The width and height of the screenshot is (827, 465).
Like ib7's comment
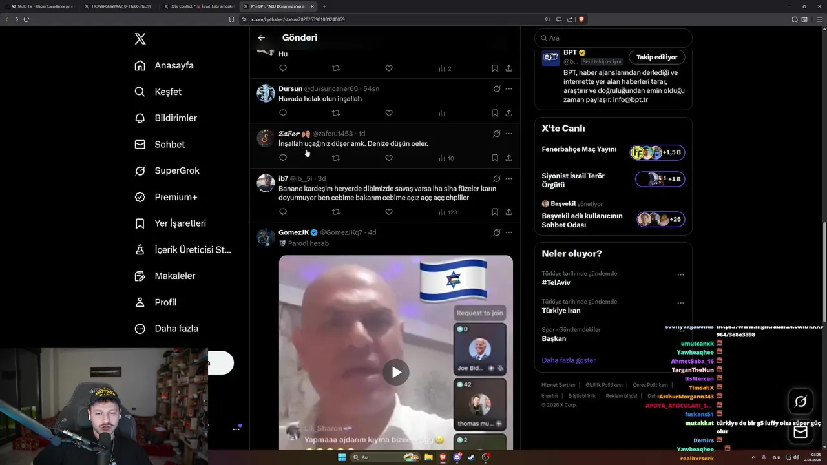click(389, 212)
